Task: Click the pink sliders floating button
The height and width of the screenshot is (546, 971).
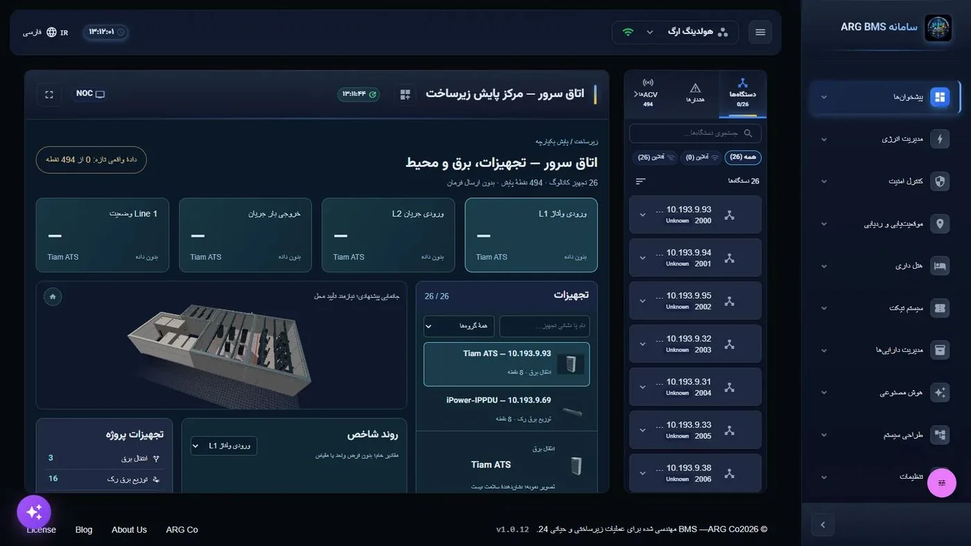Action: coord(941,483)
